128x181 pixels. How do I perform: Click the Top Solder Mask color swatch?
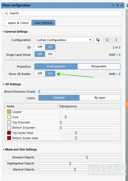[x=9, y=133]
